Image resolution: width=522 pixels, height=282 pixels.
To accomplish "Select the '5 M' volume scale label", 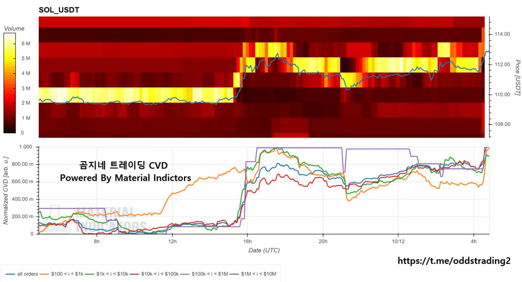I will tap(25, 58).
